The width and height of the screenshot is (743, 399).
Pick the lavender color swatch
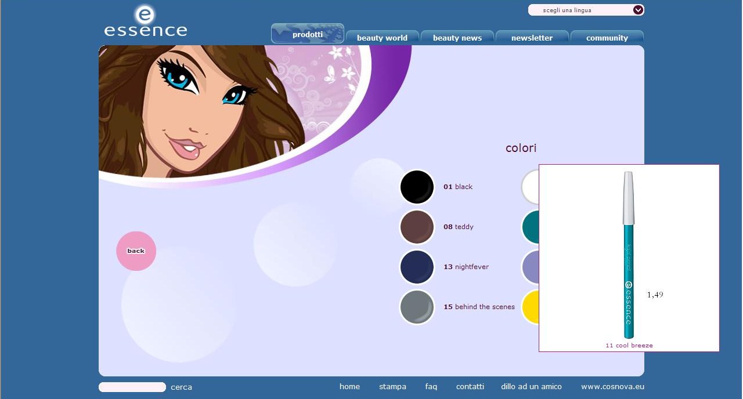pyautogui.click(x=531, y=267)
